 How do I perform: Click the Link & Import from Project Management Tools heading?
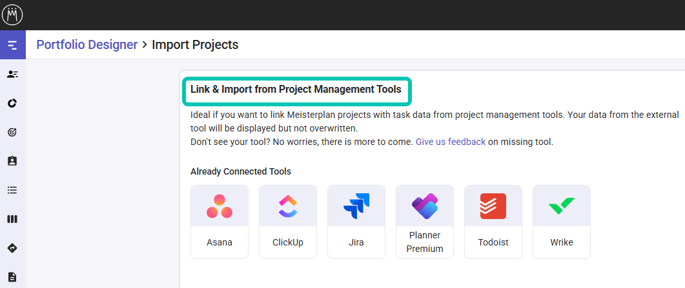(x=296, y=90)
